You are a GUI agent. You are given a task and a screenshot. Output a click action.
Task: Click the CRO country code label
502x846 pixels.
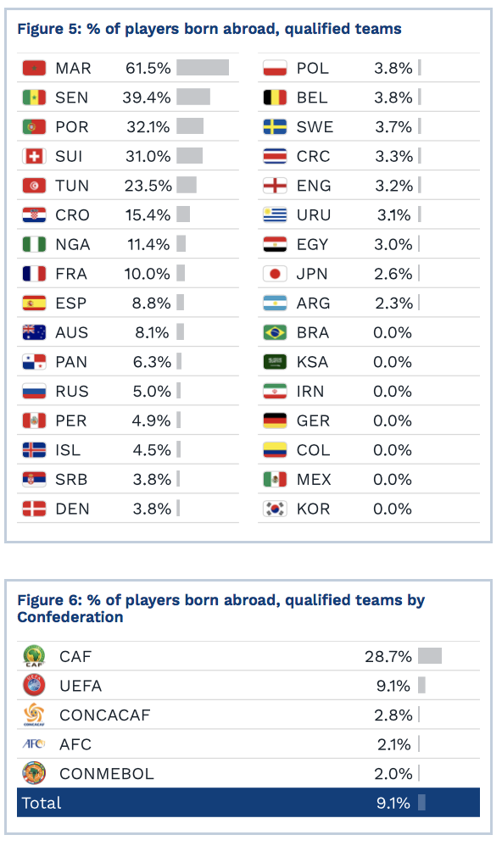click(72, 214)
